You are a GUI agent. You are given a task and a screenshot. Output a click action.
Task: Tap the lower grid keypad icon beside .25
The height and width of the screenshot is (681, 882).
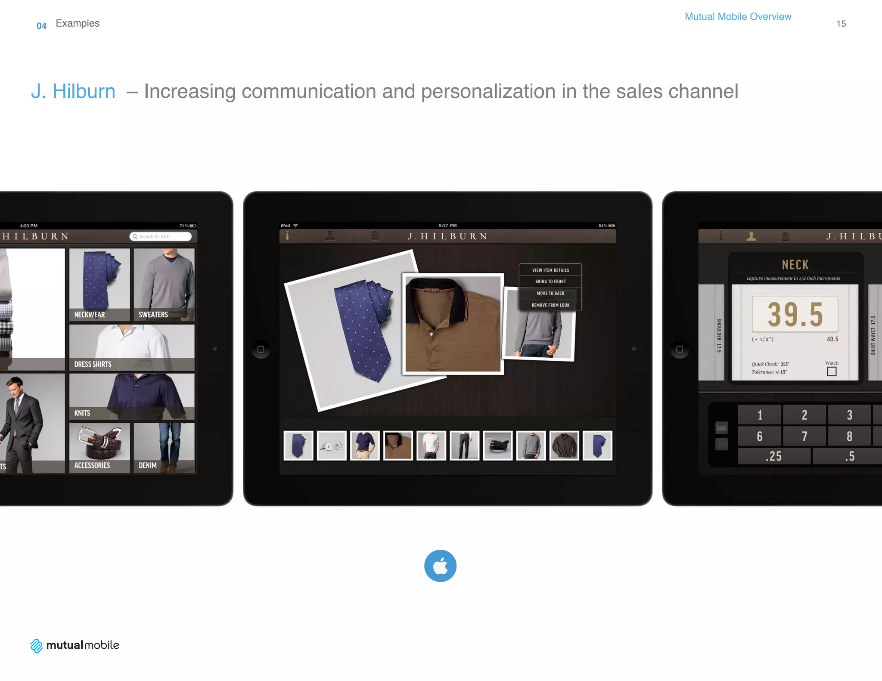click(721, 444)
